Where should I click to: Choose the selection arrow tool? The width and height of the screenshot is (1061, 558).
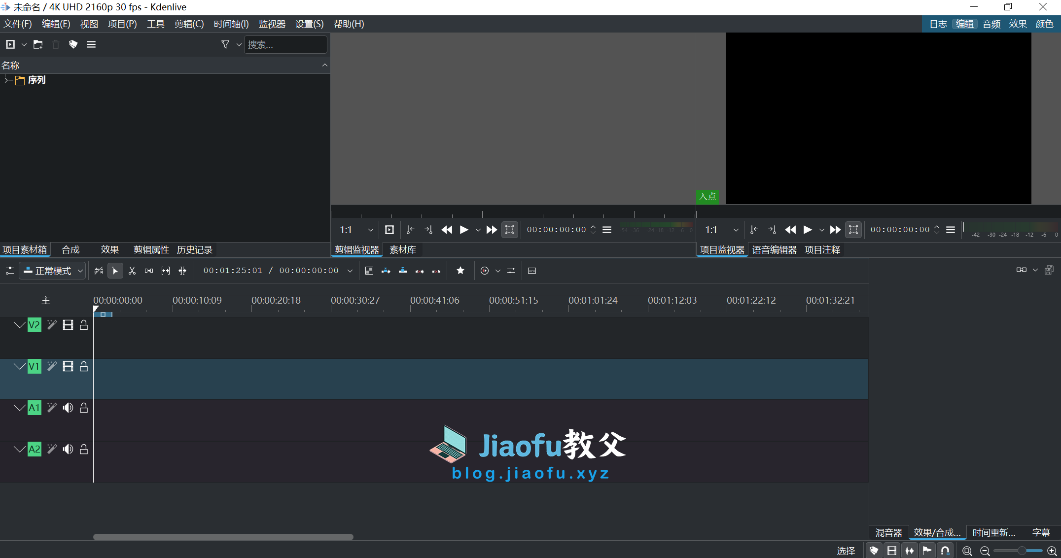coord(115,271)
